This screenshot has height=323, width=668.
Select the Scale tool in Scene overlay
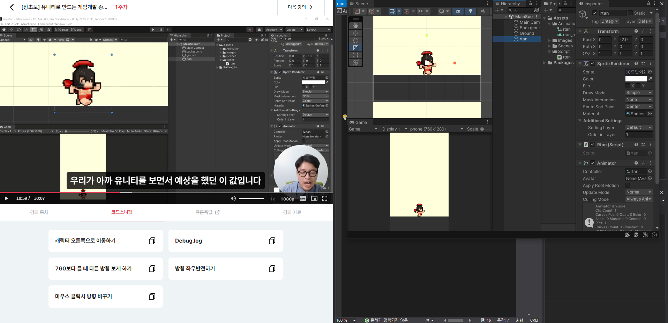pyautogui.click(x=355, y=48)
